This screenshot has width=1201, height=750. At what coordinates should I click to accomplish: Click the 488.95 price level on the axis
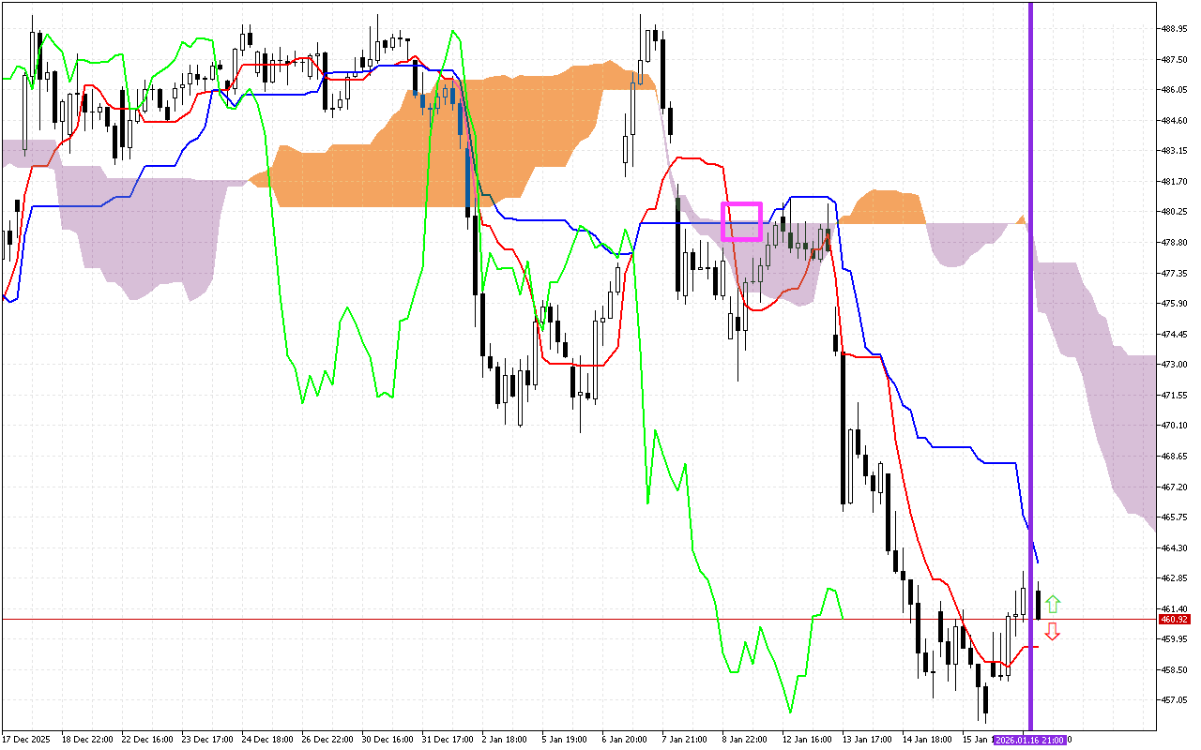coord(1172,28)
